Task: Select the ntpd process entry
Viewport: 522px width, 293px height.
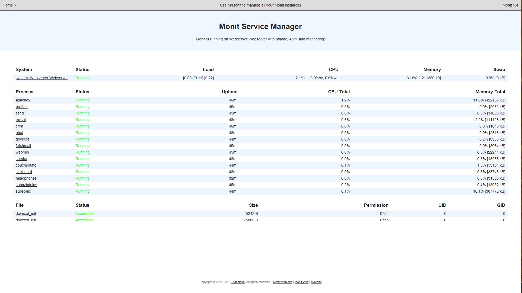Action: [19, 133]
